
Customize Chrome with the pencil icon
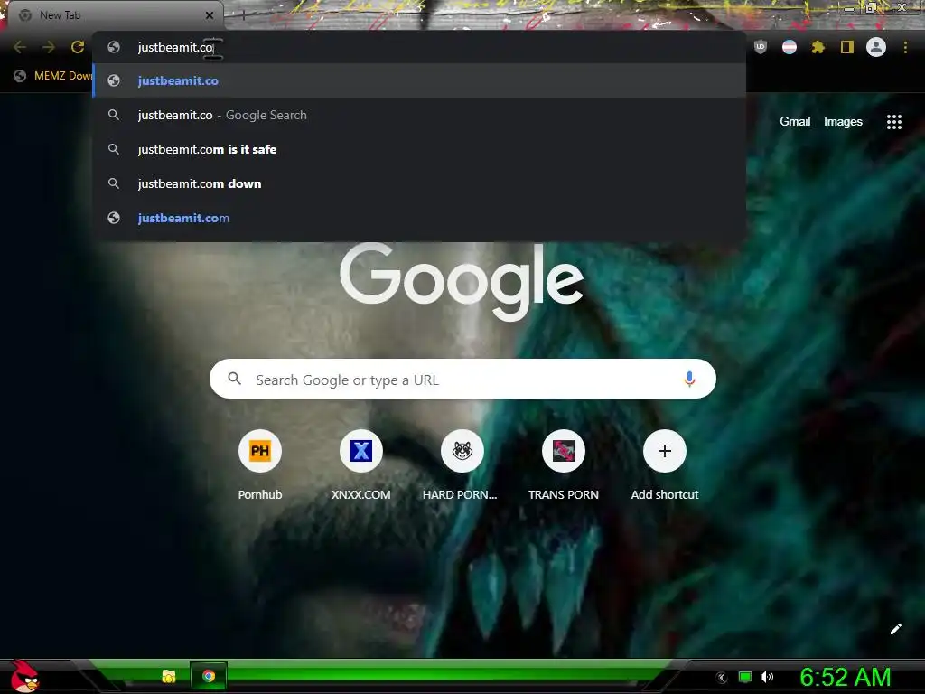click(x=895, y=629)
